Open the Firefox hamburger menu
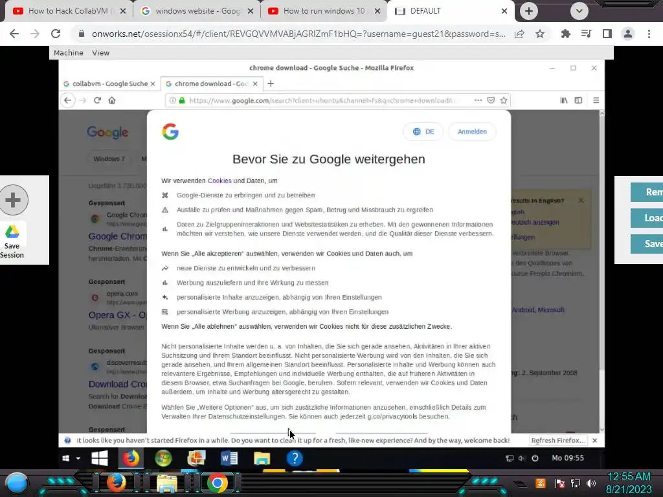This screenshot has width=663, height=497. [596, 100]
